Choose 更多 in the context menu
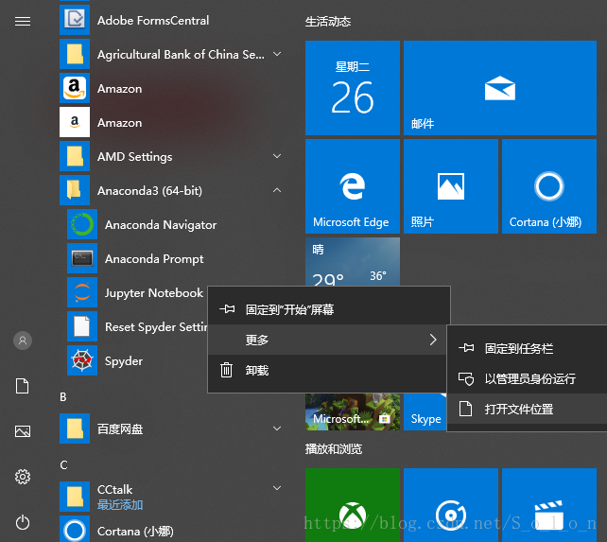The width and height of the screenshot is (607, 542). tap(327, 340)
